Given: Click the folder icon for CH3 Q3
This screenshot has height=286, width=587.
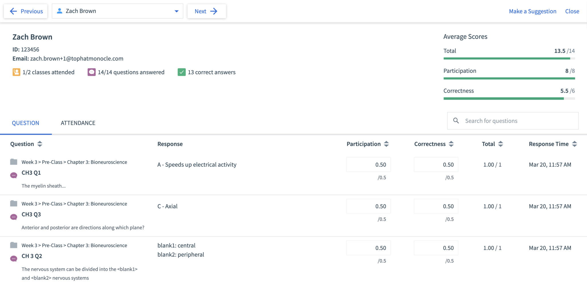Looking at the screenshot, I should pyautogui.click(x=14, y=204).
